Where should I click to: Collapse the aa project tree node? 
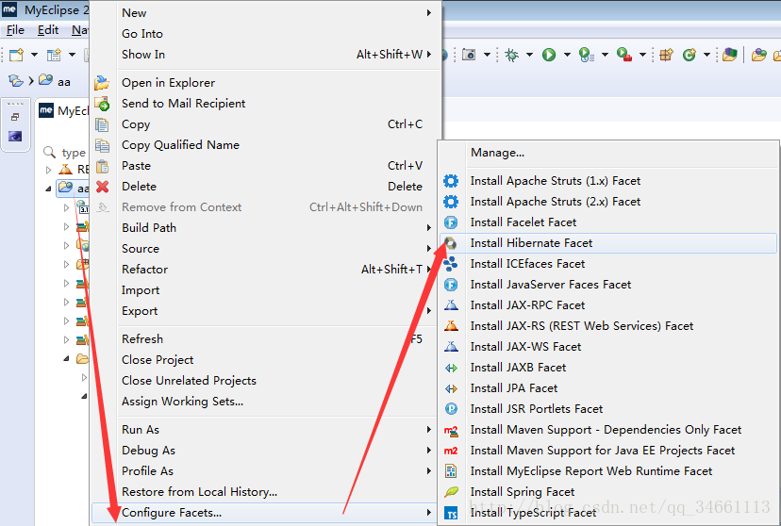coord(48,189)
